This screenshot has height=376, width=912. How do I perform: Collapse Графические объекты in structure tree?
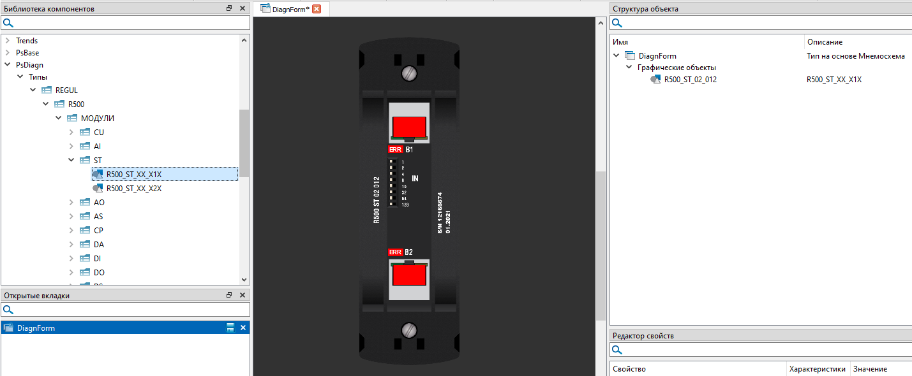pyautogui.click(x=629, y=68)
